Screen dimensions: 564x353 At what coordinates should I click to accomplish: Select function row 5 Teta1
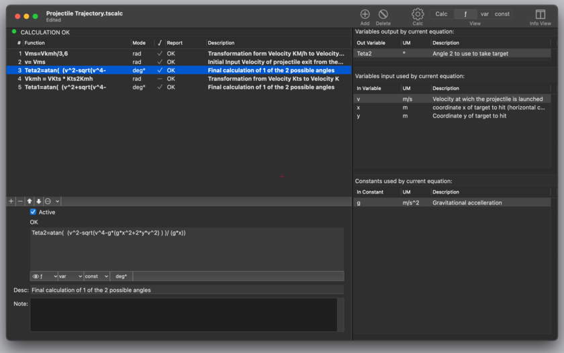(179, 87)
